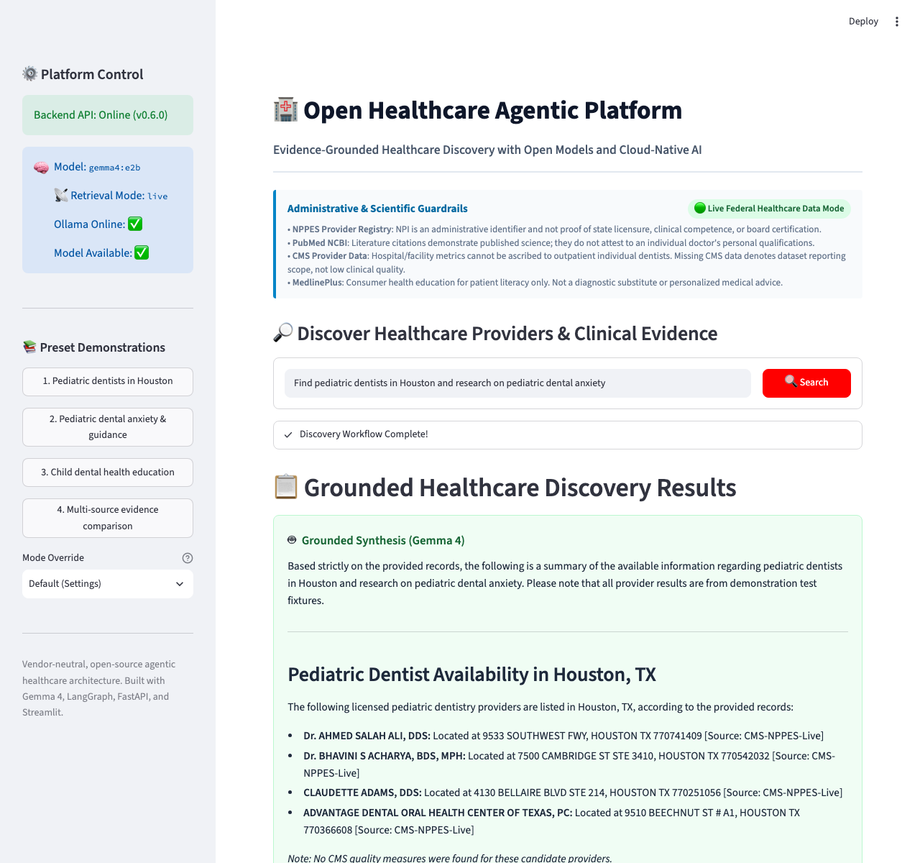Click the satellite icon beside Retrieval Mode
920x863 pixels.
(x=61, y=196)
